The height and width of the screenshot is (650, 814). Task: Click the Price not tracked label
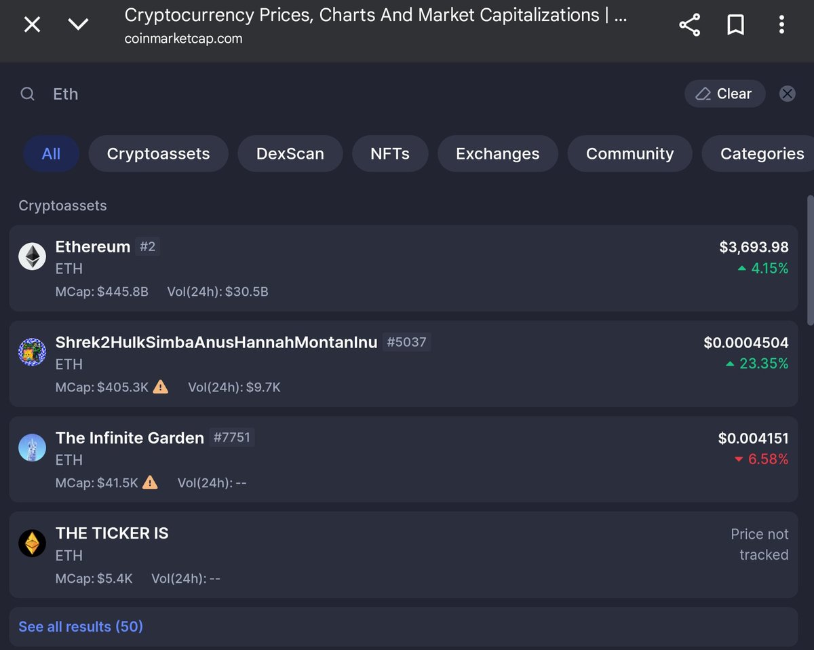point(760,544)
